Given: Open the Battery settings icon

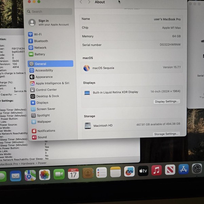Looking at the screenshot, I should (x=31, y=54).
